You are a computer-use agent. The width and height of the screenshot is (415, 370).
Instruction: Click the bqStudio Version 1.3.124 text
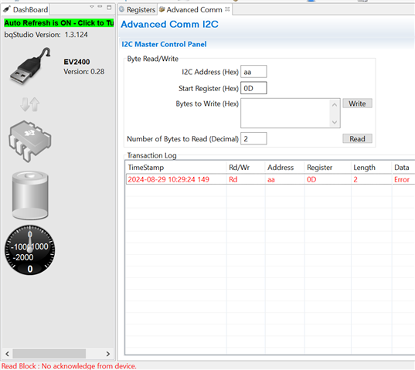(x=46, y=35)
